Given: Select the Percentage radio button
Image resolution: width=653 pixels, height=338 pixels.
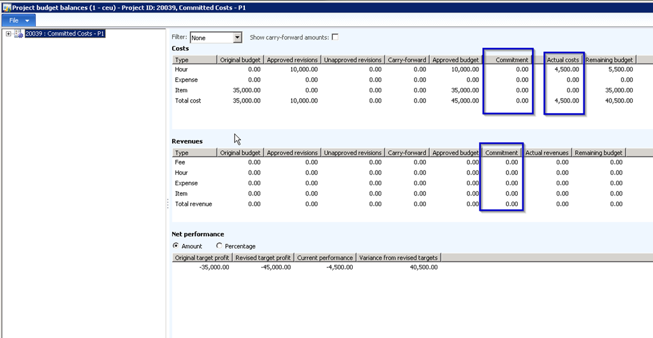Looking at the screenshot, I should pyautogui.click(x=219, y=246).
